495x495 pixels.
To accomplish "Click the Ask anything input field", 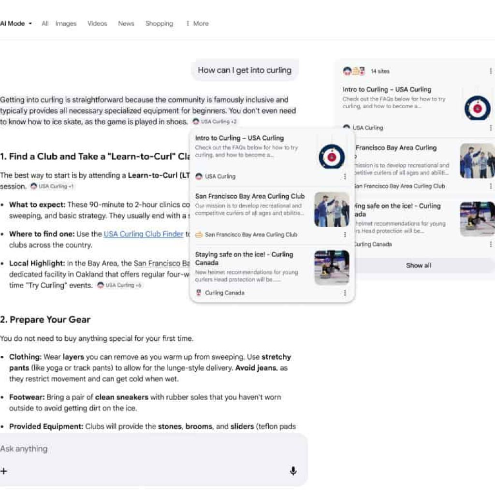I will tap(145, 449).
